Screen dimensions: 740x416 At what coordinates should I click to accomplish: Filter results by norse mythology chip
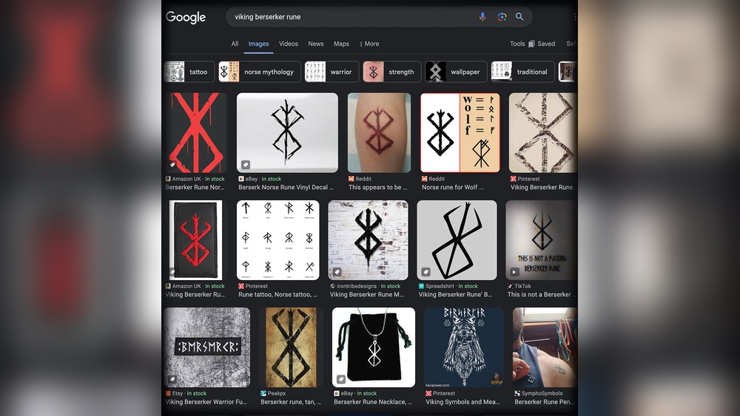260,72
